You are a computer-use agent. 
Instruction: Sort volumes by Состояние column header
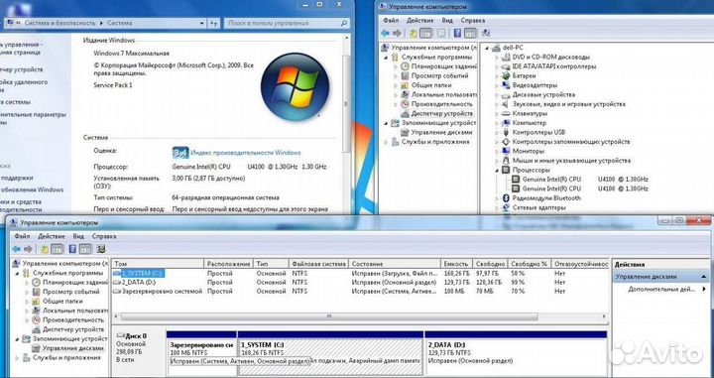click(395, 264)
